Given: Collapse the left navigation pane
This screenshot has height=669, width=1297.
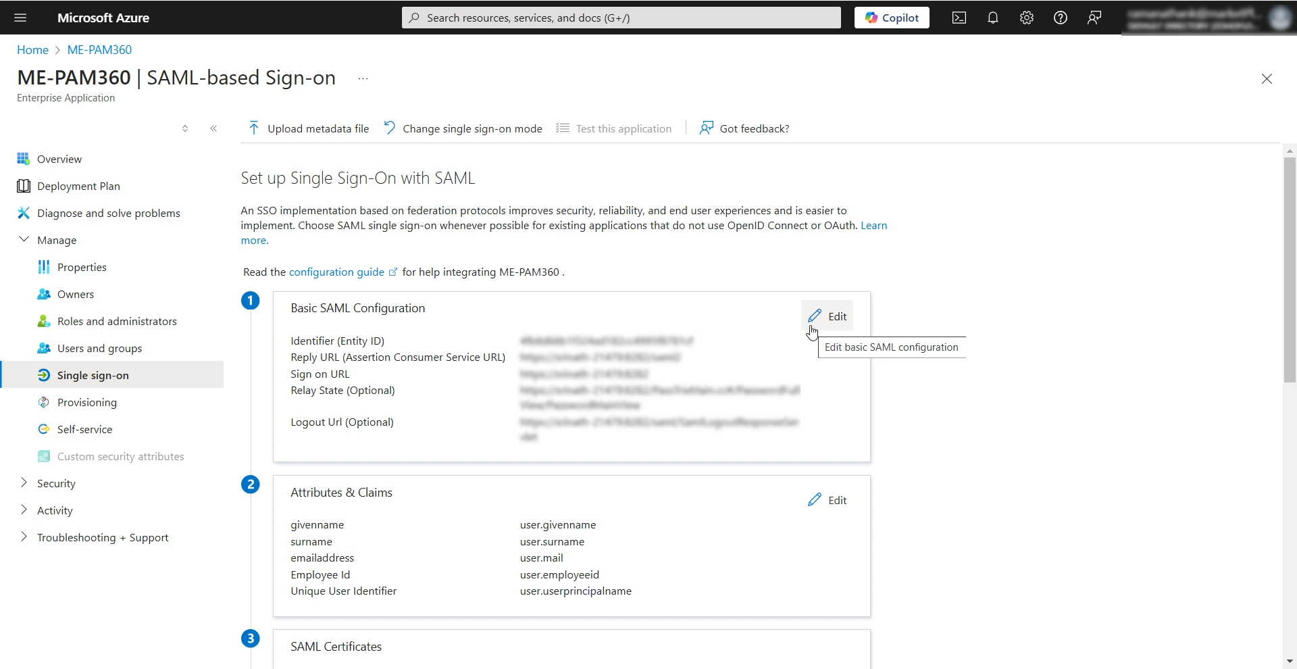Looking at the screenshot, I should tap(213, 128).
